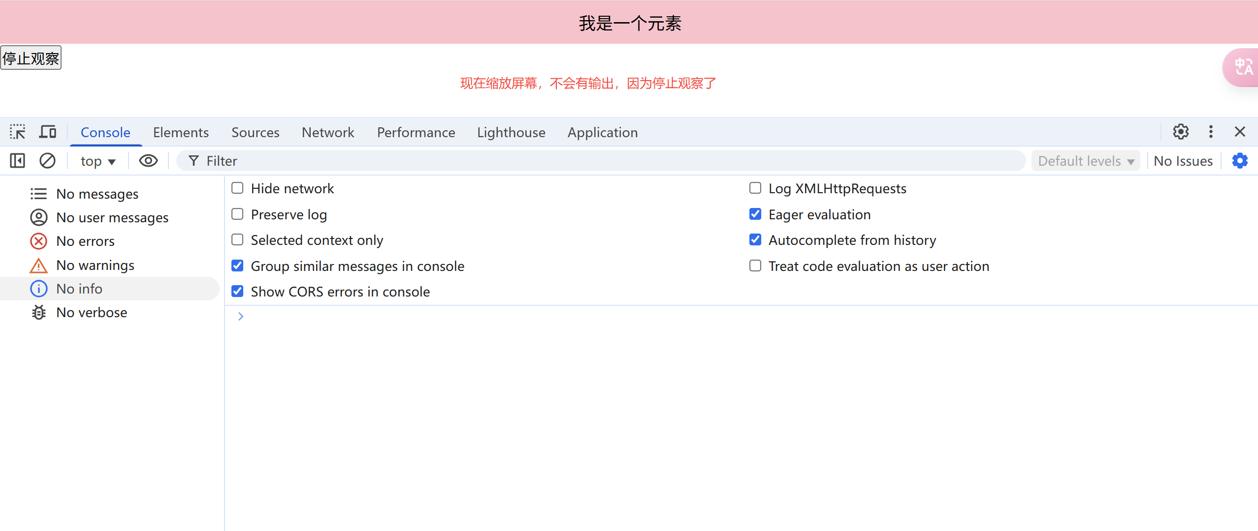
Task: Enable Treat code evaluation as user action
Action: [x=755, y=265]
